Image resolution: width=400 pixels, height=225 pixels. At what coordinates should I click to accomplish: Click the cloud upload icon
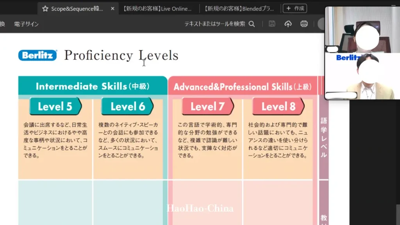pyautogui.click(x=288, y=24)
